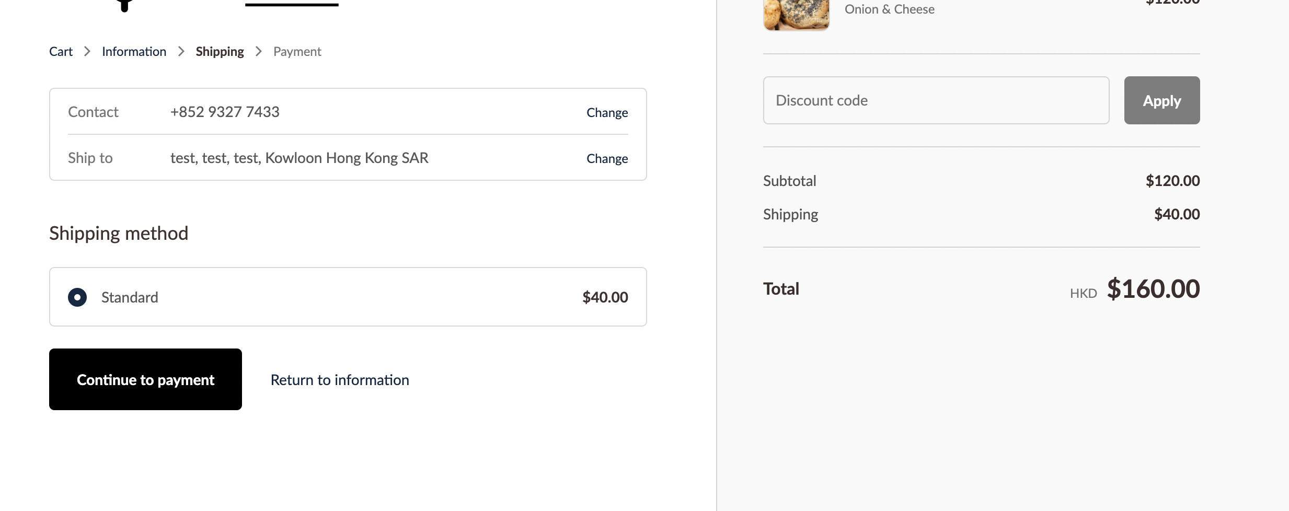Go back to the Cart breadcrumb
1289x511 pixels.
61,51
